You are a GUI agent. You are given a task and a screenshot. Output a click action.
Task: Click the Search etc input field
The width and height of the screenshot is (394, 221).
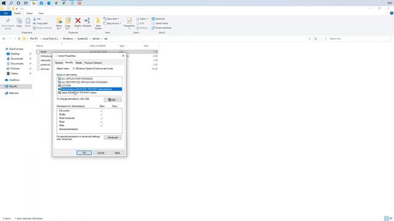tap(357, 39)
